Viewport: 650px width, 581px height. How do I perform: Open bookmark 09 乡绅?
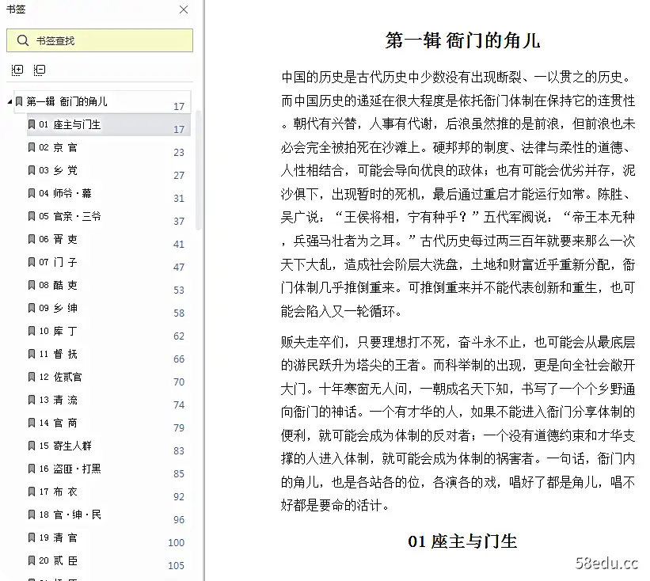(x=108, y=308)
